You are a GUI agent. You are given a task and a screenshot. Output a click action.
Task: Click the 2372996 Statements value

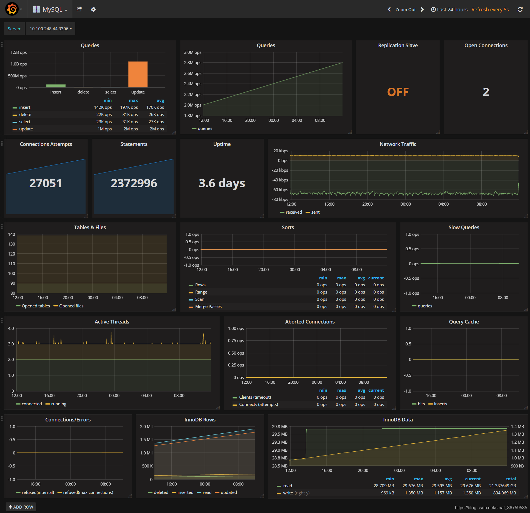point(134,183)
